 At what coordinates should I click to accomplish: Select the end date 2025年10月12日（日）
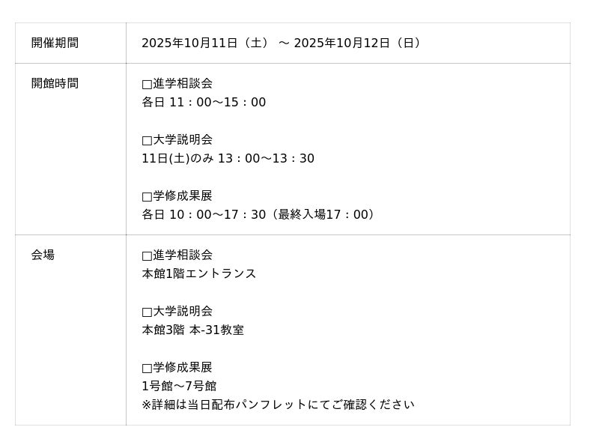[359, 43]
